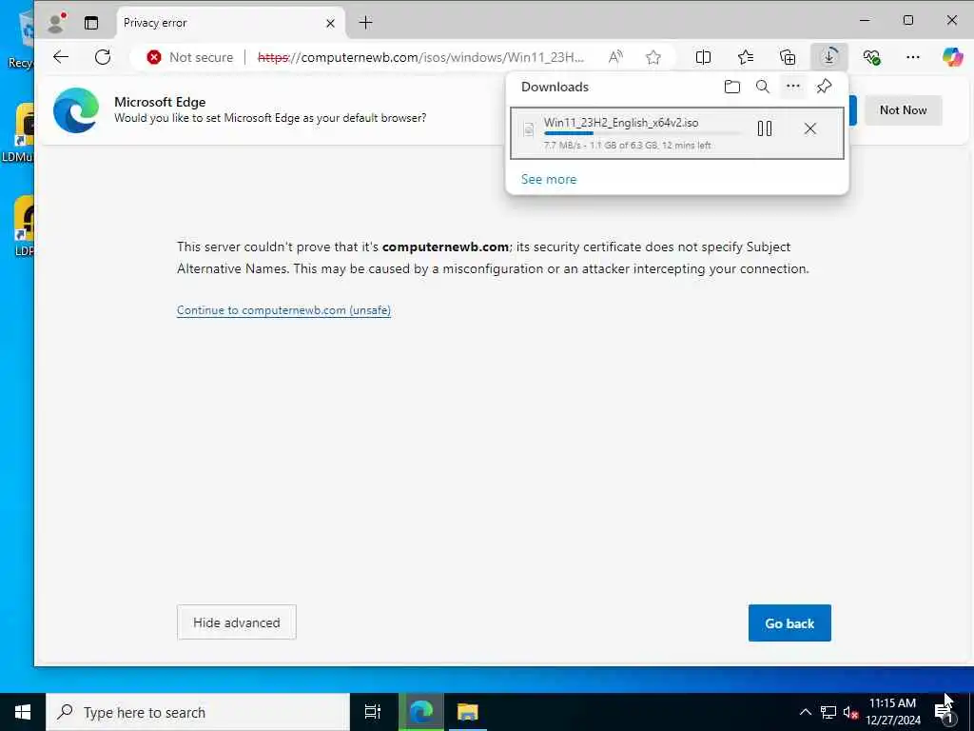Open the Copilot sidebar icon
974x731 pixels.
coord(952,57)
